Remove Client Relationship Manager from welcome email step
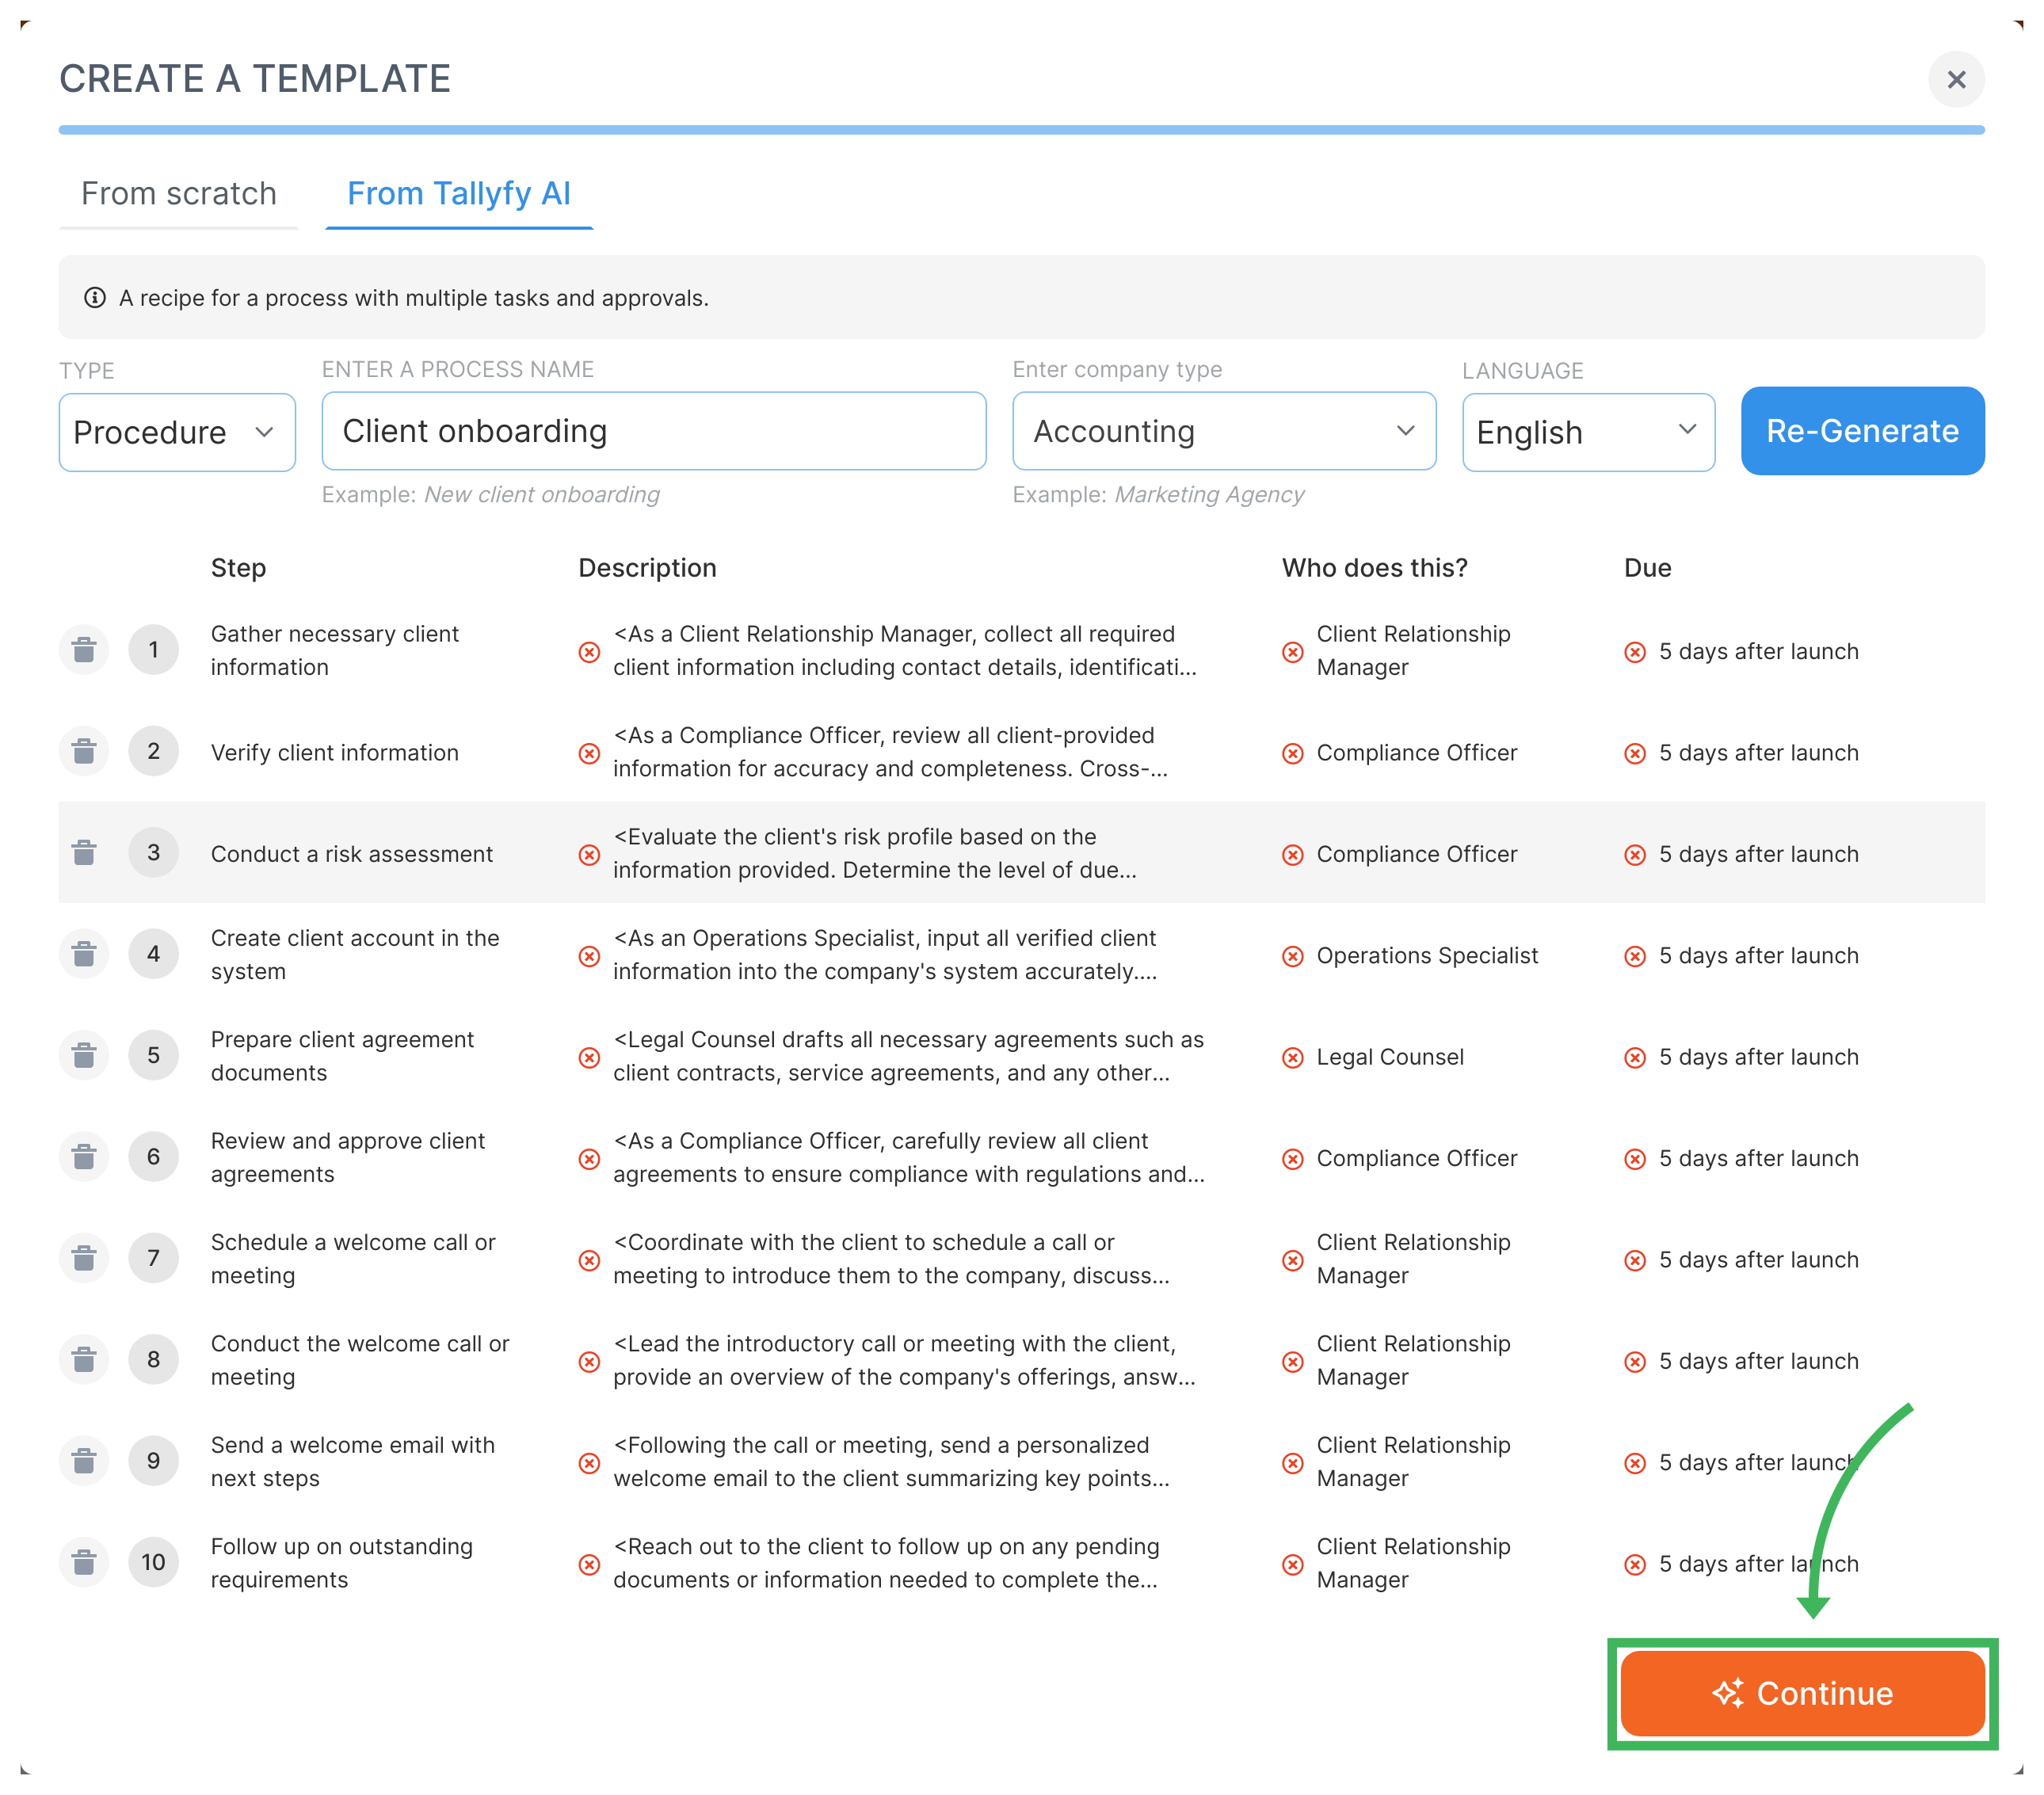Screen dimensions: 2044x1795 coord(1293,1462)
